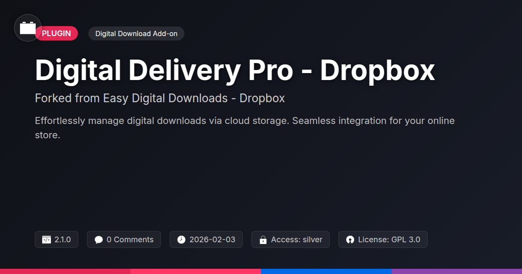
Task: Click the plugin block icon in circle
Action: [28, 28]
